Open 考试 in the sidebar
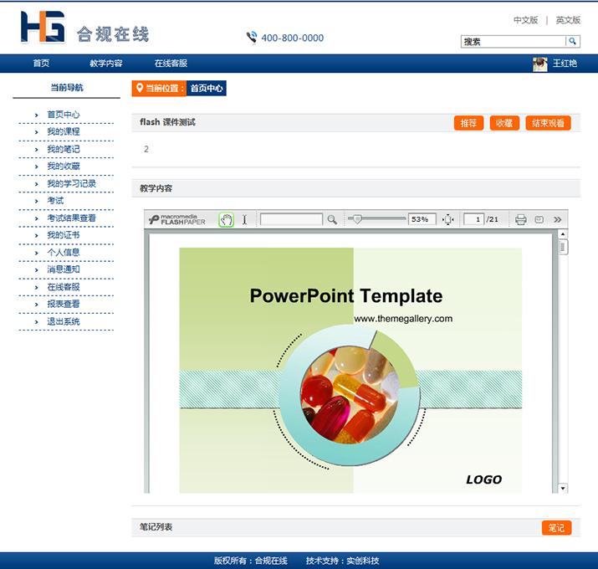Screen dimensions: 598x569 (55, 201)
